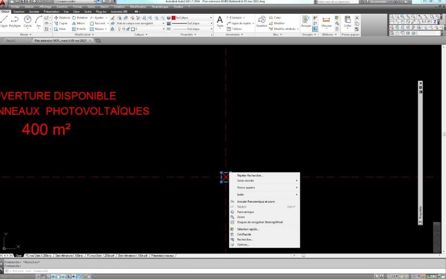446x279 pixels.
Task: Click the blue Z icon in floating toolbar
Action: pyautogui.click(x=434, y=21)
